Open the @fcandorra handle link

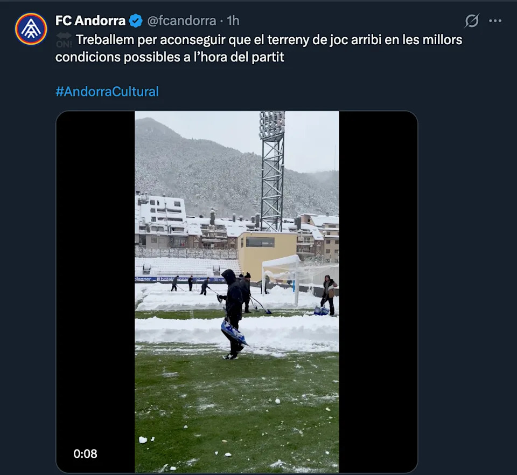181,21
